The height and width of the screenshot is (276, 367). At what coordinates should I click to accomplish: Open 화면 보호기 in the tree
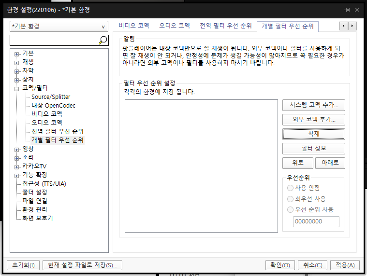[x=37, y=218]
